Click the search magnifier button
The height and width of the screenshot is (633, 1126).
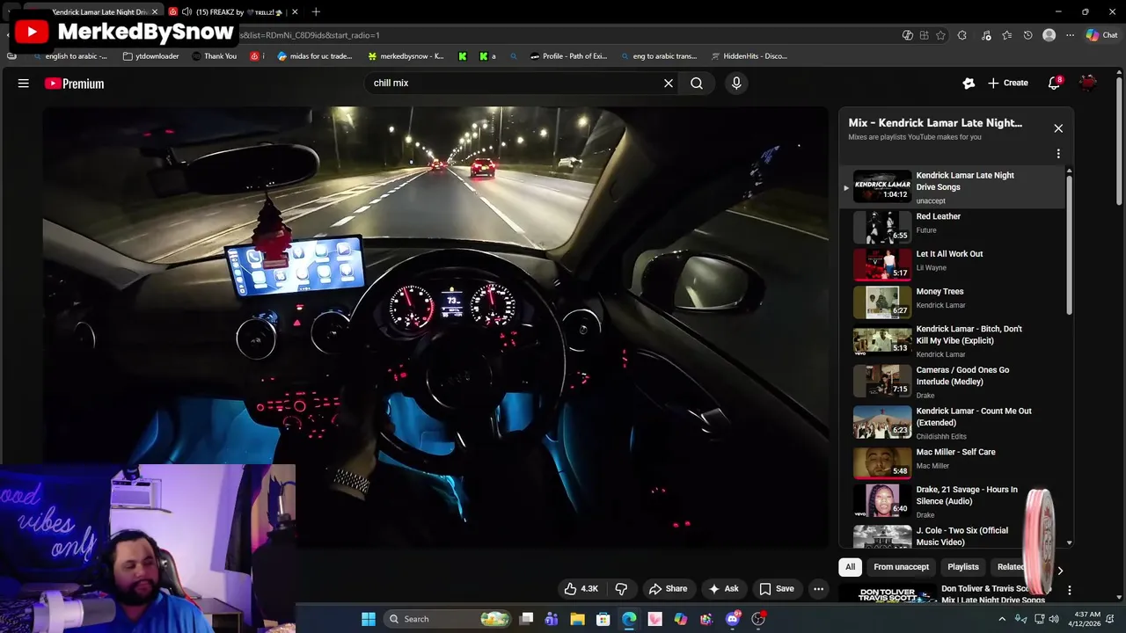[x=697, y=84]
